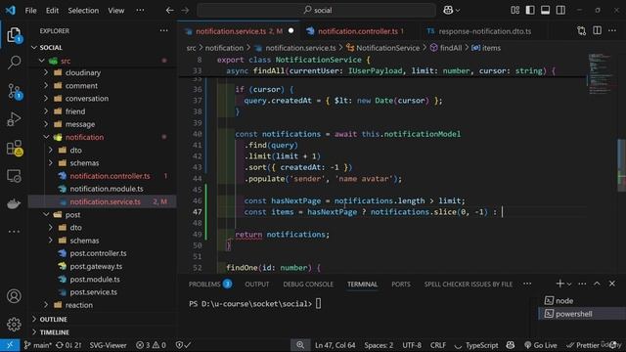Select the node terminal instance
This screenshot has height=352, width=626.
581,301
